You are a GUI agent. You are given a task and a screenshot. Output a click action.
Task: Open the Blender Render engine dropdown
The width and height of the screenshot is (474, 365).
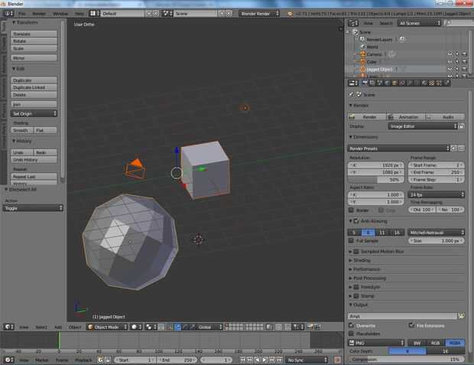[258, 13]
